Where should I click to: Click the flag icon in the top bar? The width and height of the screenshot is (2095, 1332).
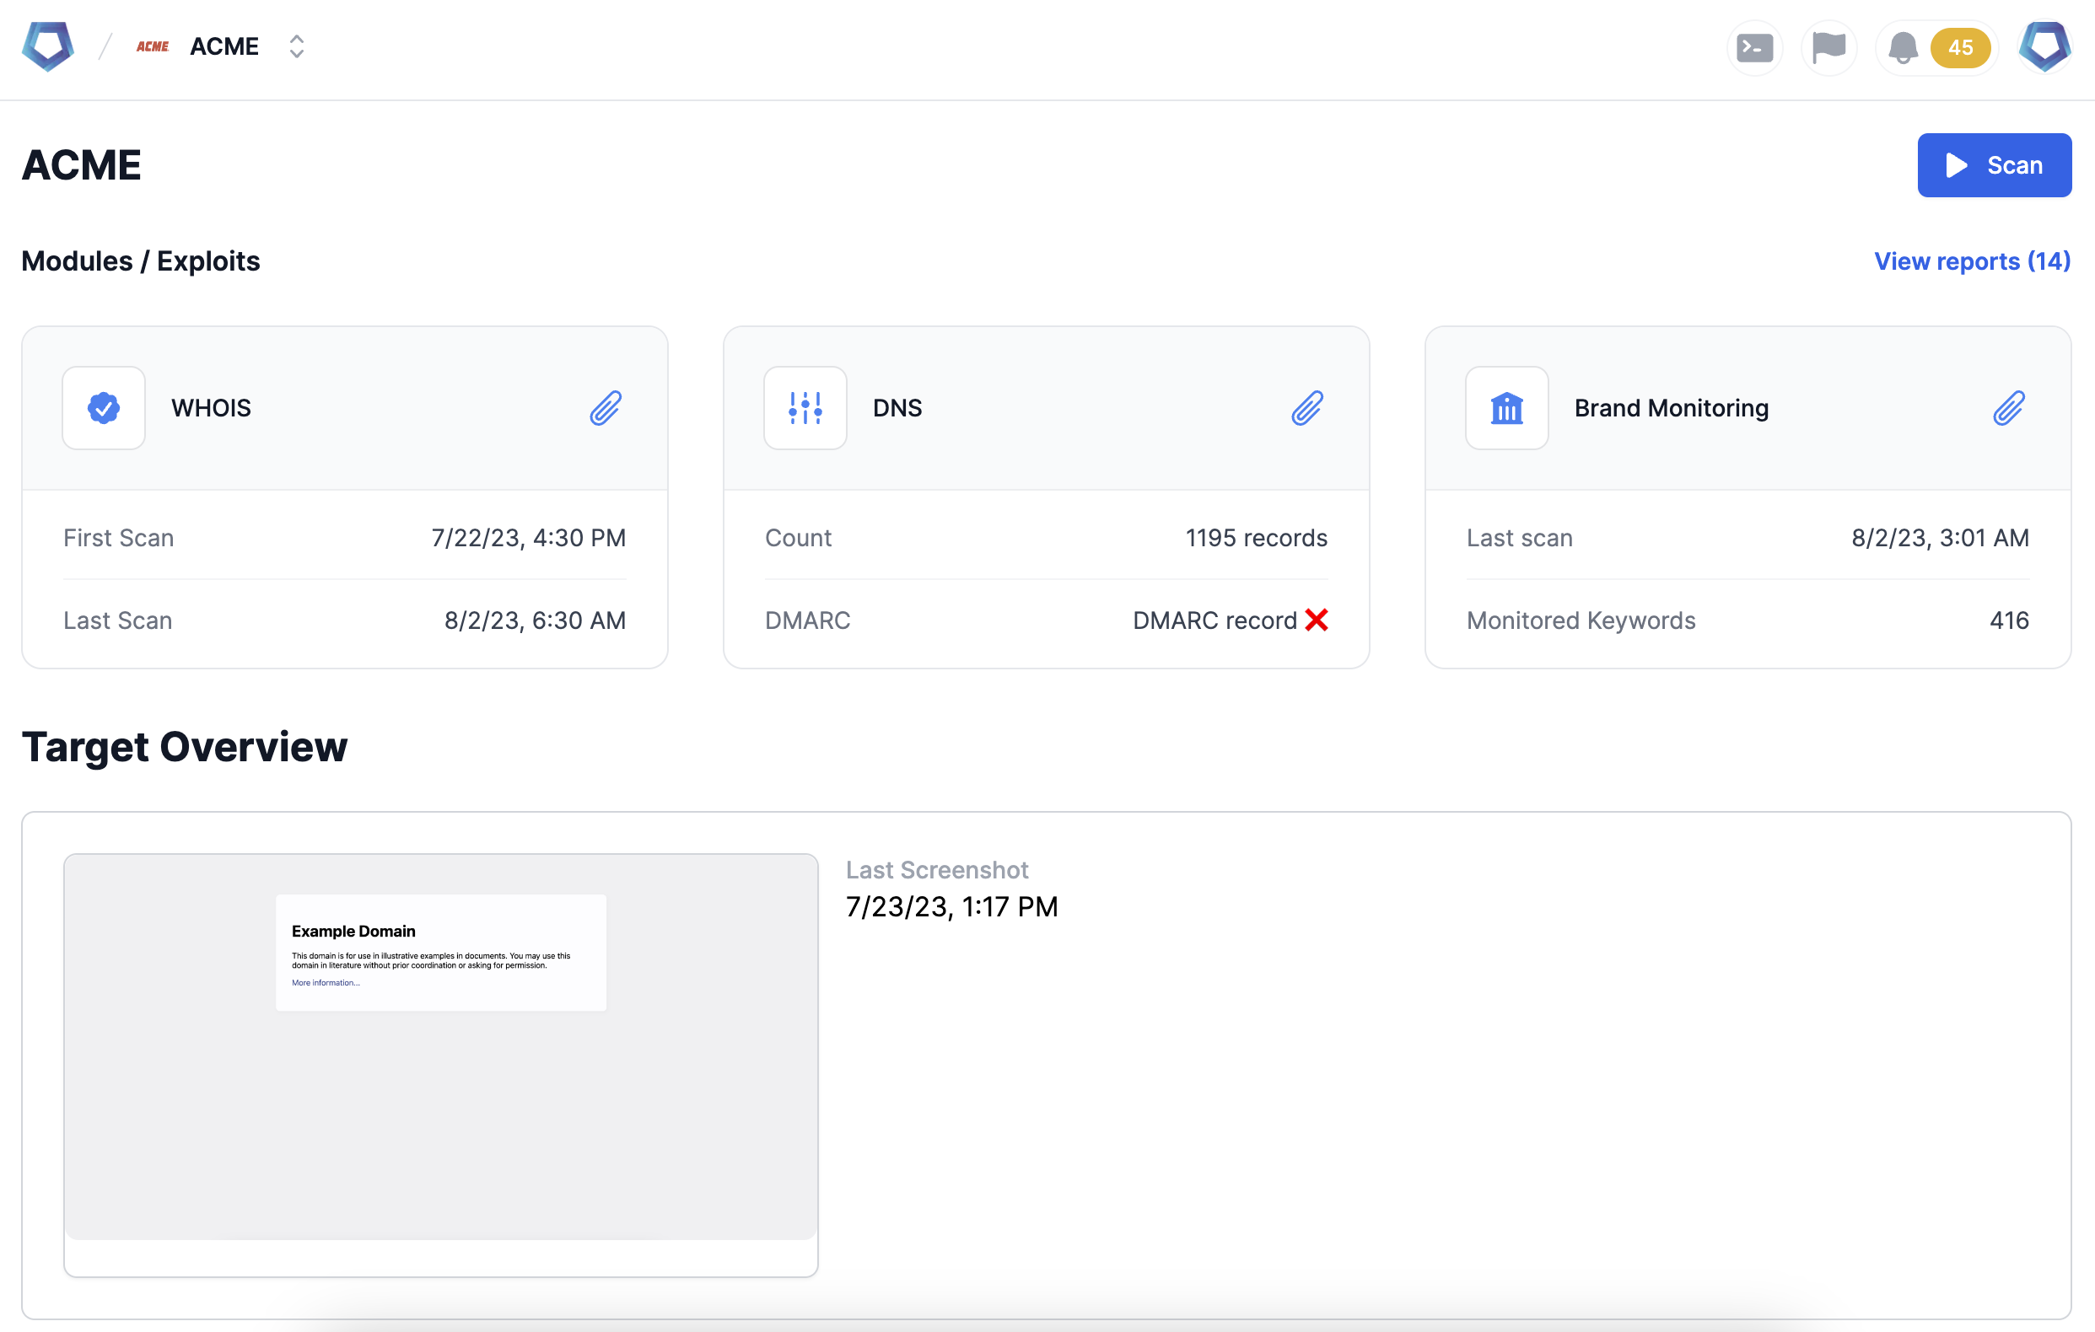pyautogui.click(x=1828, y=48)
